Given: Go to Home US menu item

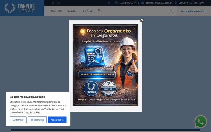Looking at the screenshot, I should 56,11.
